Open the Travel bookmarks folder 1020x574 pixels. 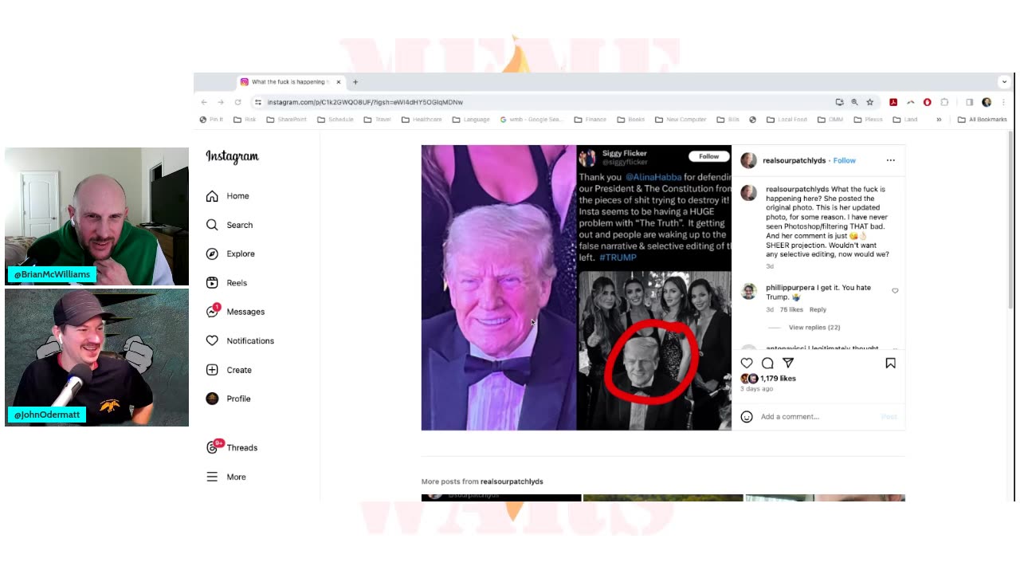pyautogui.click(x=378, y=120)
